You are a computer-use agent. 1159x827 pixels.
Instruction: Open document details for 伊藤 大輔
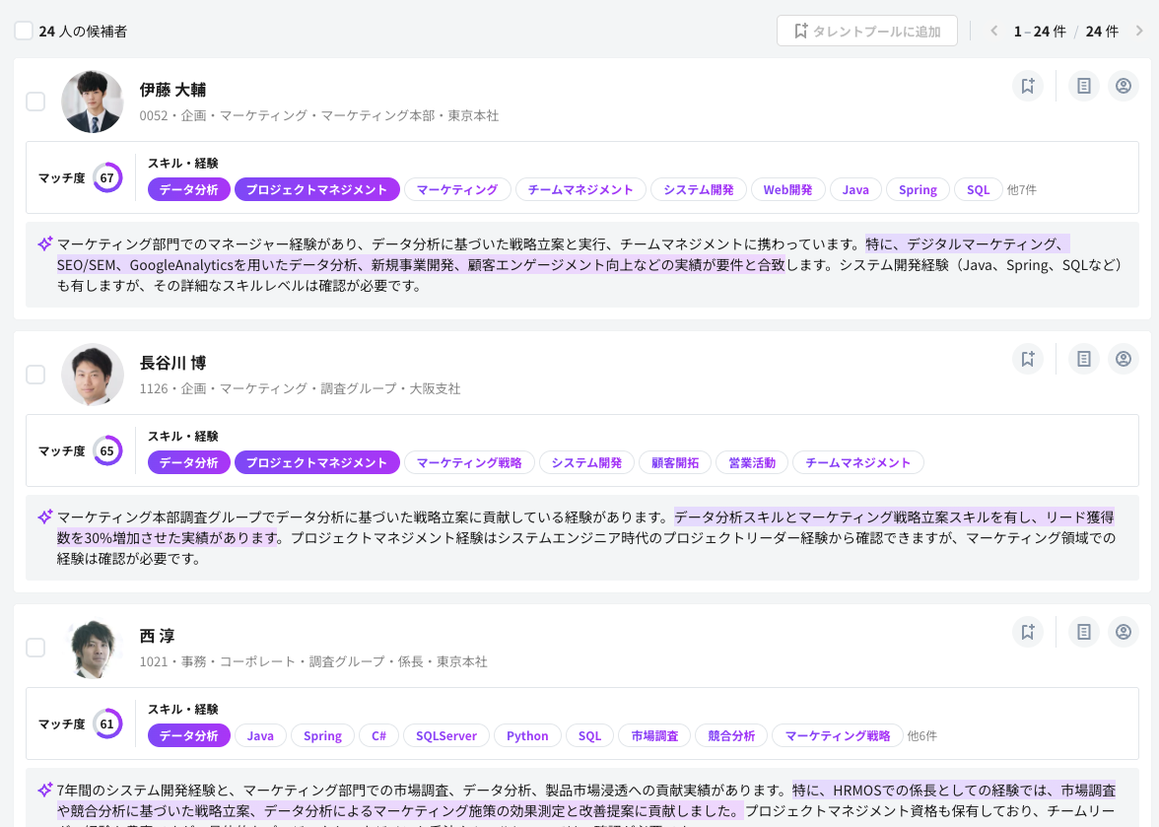point(1084,86)
